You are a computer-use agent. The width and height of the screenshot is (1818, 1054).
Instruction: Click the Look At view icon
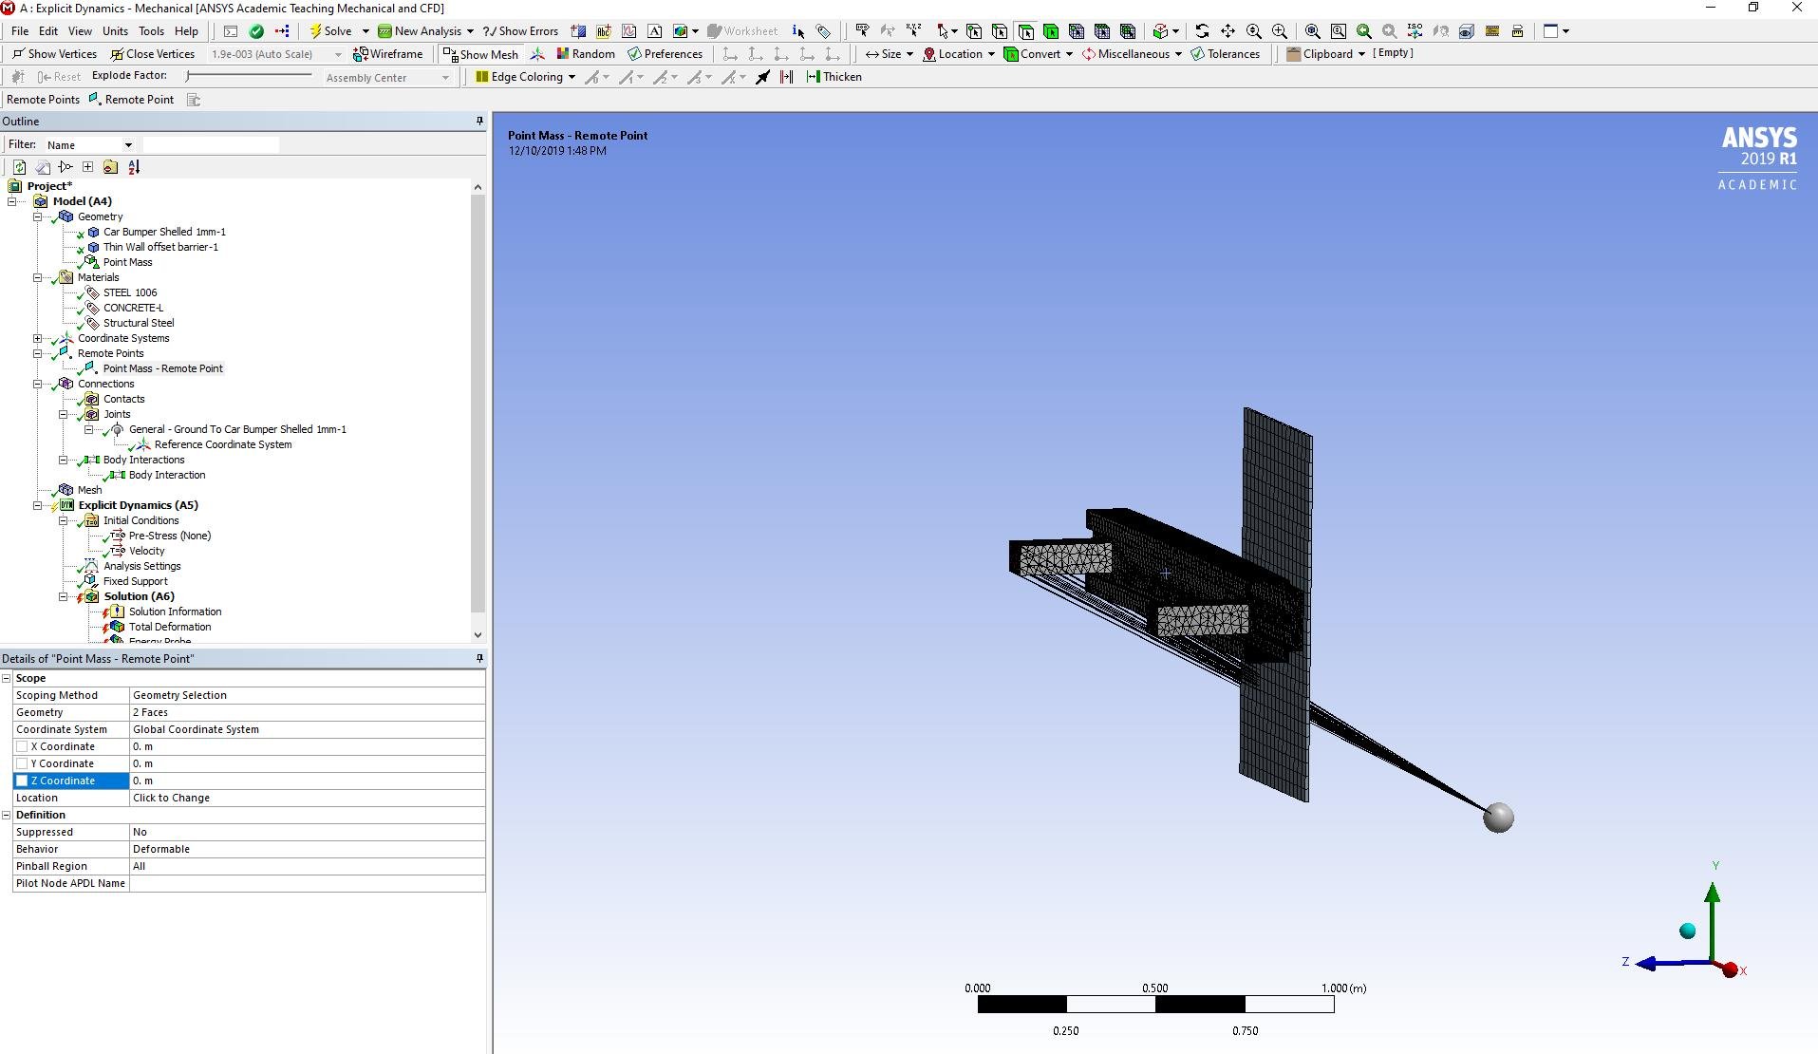coord(1440,31)
